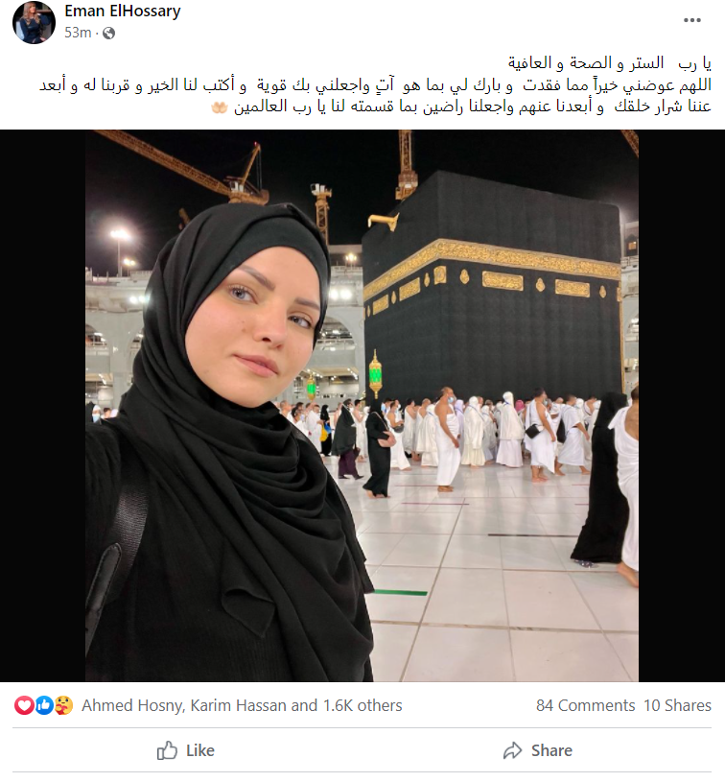This screenshot has height=782, width=725.
Task: Click the folded hands emoji in caption
Action: pyautogui.click(x=219, y=107)
